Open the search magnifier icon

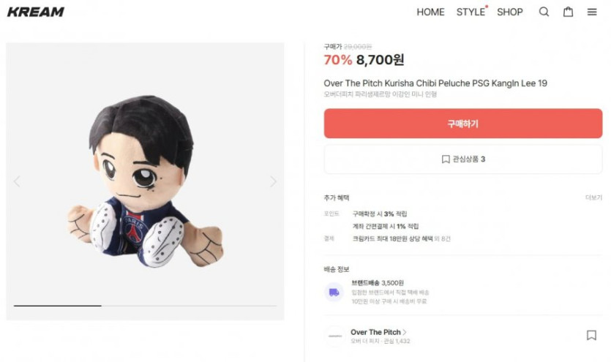click(544, 12)
